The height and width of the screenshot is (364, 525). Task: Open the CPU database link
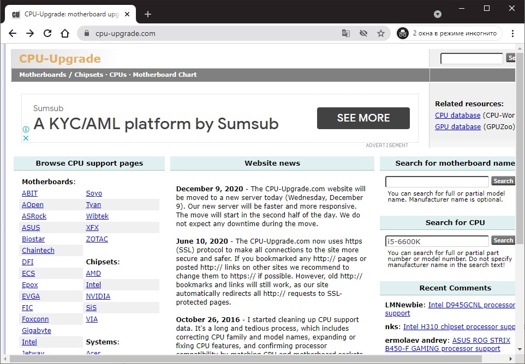[457, 116]
